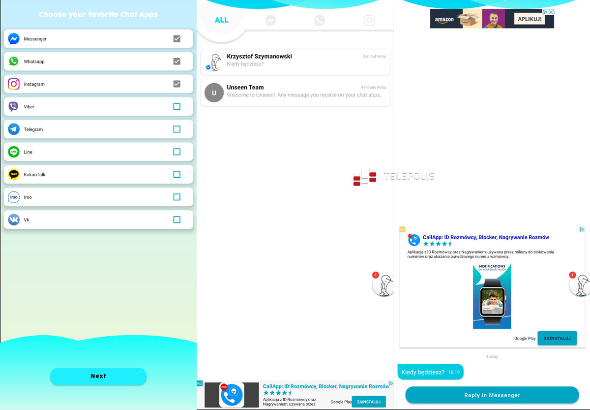Click the Telegram app icon

tap(14, 129)
